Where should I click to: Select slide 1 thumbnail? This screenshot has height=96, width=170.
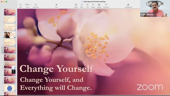(x=10, y=12)
